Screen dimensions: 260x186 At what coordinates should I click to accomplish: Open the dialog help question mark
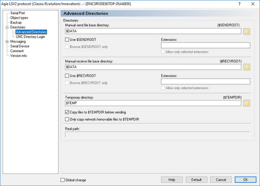(x=239, y=4)
